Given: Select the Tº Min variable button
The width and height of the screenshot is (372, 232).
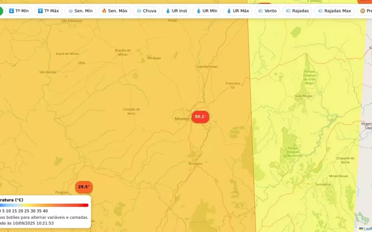Looking at the screenshot, I should (x=19, y=11).
